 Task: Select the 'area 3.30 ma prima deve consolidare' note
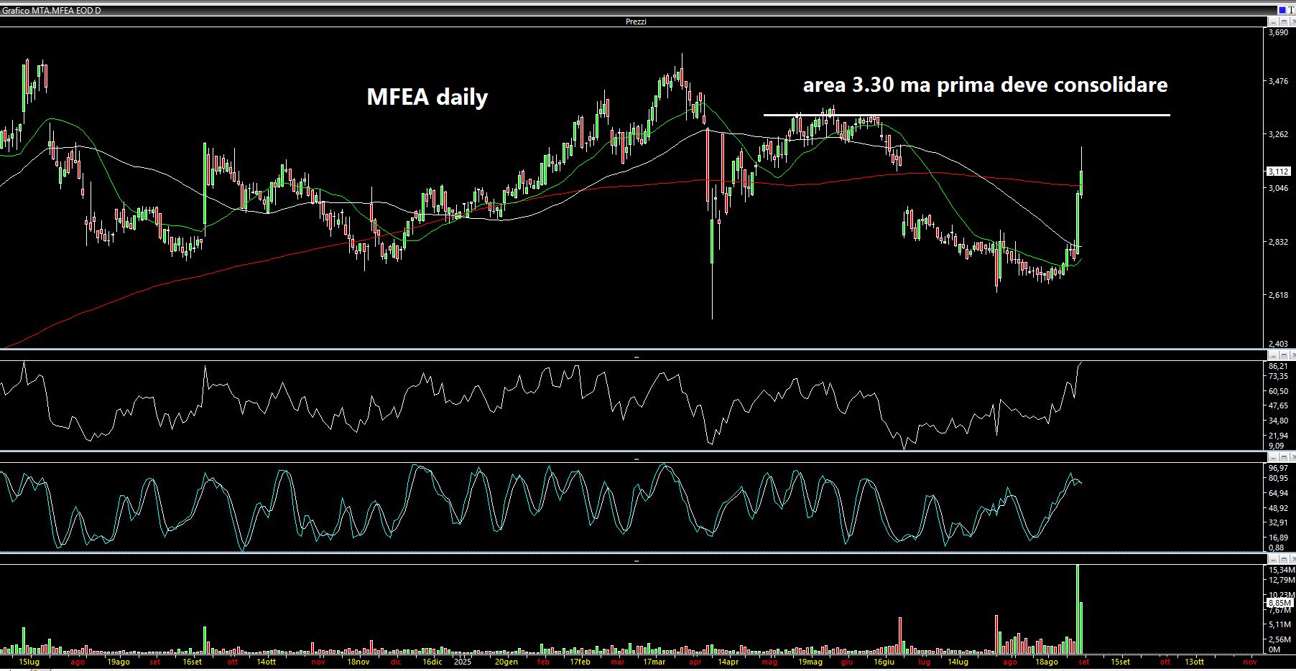[x=985, y=85]
